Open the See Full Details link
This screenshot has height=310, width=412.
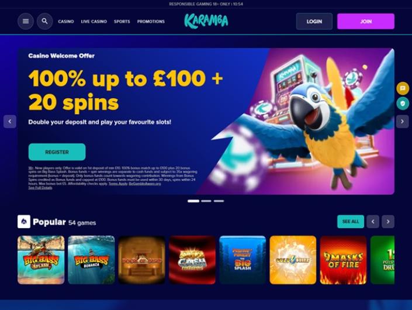click(x=40, y=188)
